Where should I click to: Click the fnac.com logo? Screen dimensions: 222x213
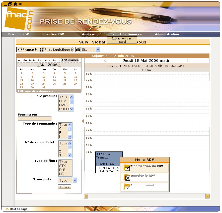pos(19,19)
